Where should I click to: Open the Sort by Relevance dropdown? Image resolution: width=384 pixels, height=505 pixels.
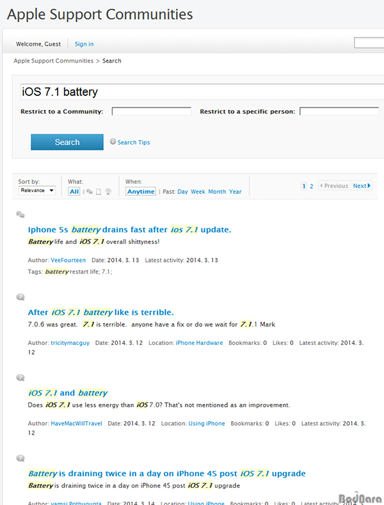click(x=37, y=190)
